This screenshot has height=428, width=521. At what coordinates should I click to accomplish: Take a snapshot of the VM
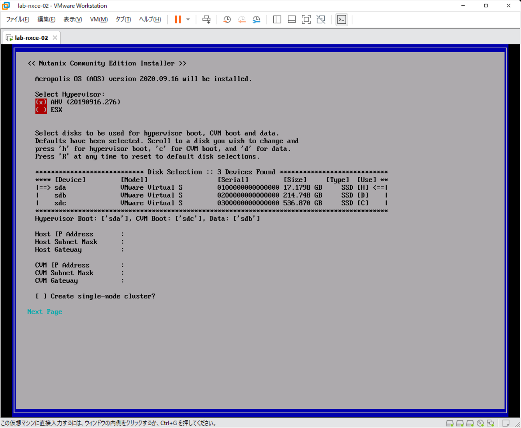pyautogui.click(x=227, y=19)
